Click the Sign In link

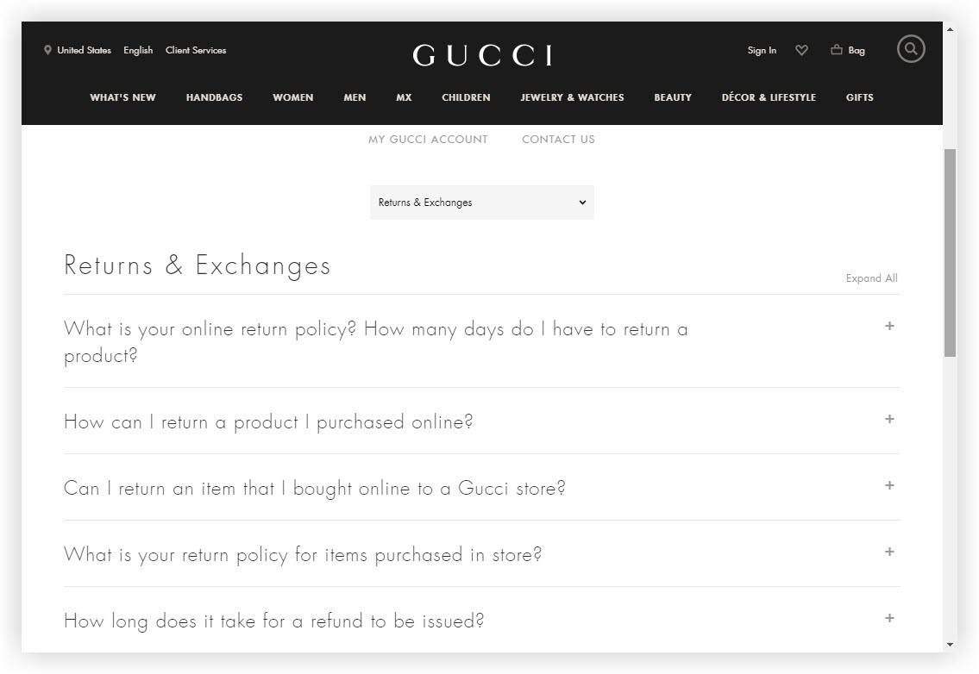(761, 50)
